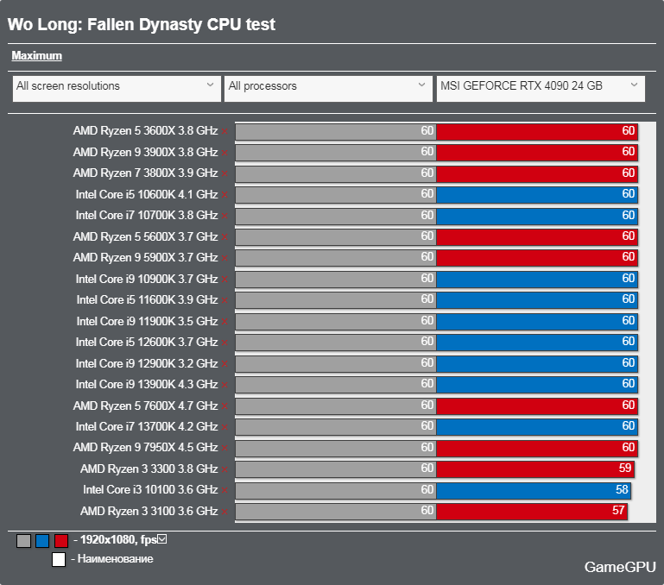
Task: Click the 1920x1080, fps legend label
Action: point(118,540)
